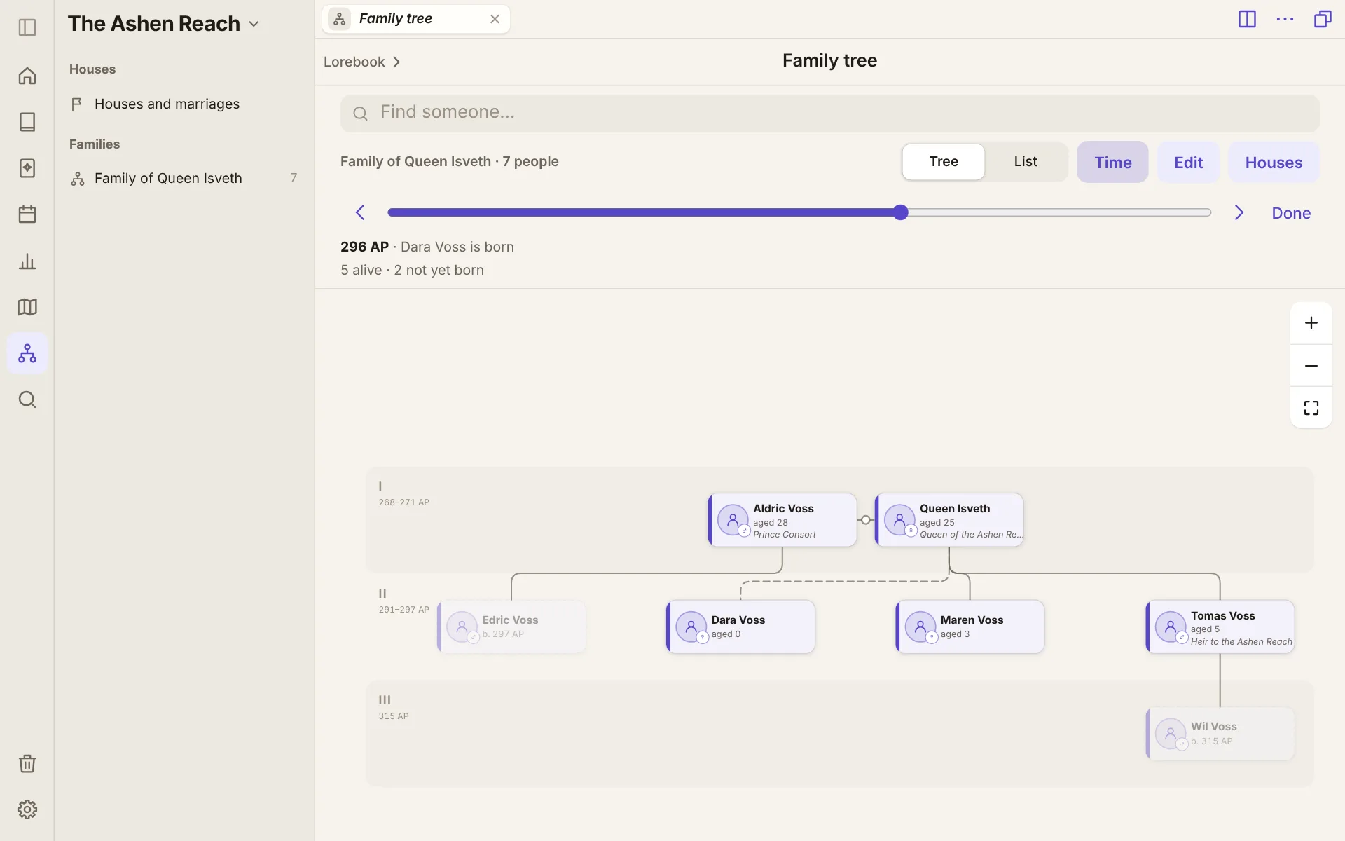Click the unfilled end of timeline track
The width and height of the screenshot is (1345, 841).
(x=1206, y=212)
